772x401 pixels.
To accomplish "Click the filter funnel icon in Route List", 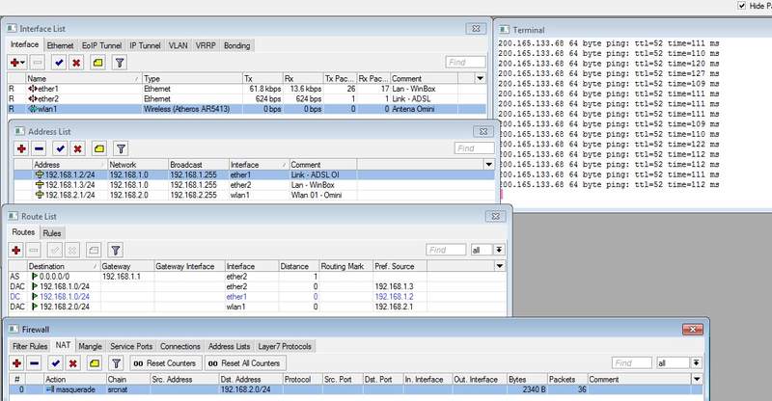I will coord(115,250).
